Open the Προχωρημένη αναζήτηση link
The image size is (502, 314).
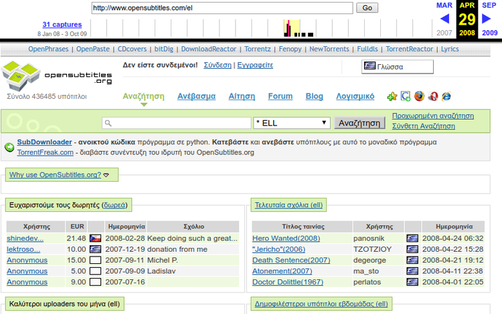pyautogui.click(x=433, y=116)
